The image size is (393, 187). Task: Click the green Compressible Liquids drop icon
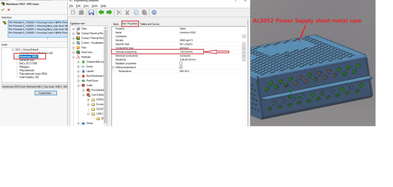83,62
